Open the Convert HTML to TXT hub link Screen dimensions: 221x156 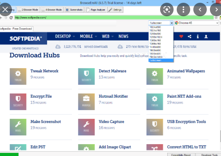[187, 147]
